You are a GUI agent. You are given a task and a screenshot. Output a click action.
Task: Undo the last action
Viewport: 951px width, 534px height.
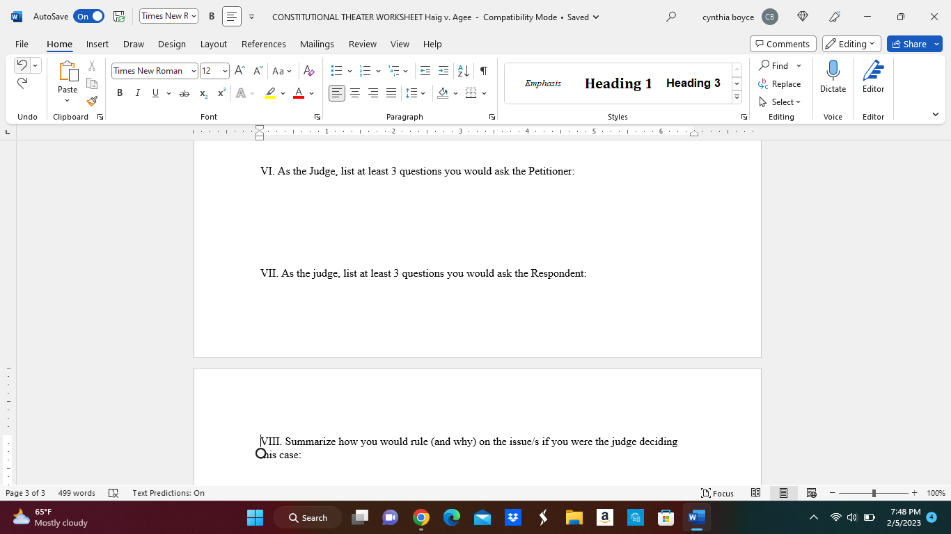(22, 65)
